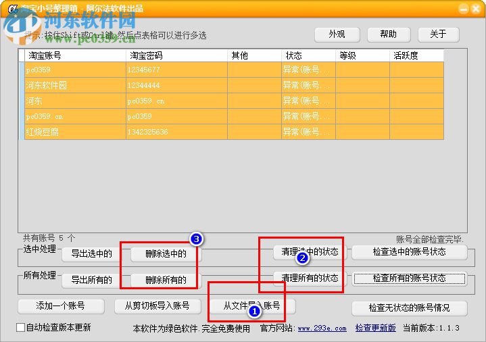The width and height of the screenshot is (486, 342).
Task: Open the www.293e.com official site link
Action: point(322,328)
